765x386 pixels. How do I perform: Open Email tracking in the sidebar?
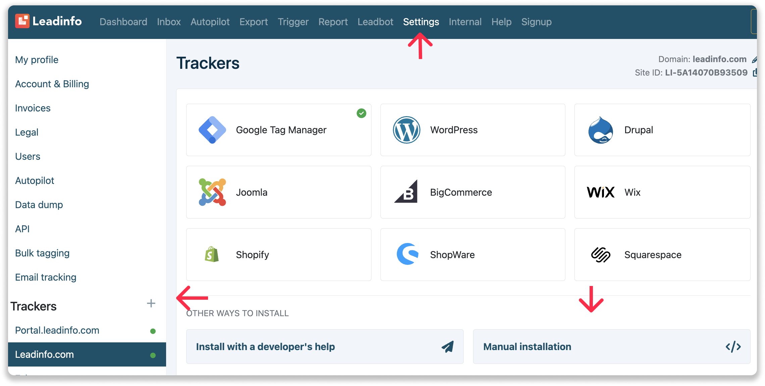coord(46,277)
